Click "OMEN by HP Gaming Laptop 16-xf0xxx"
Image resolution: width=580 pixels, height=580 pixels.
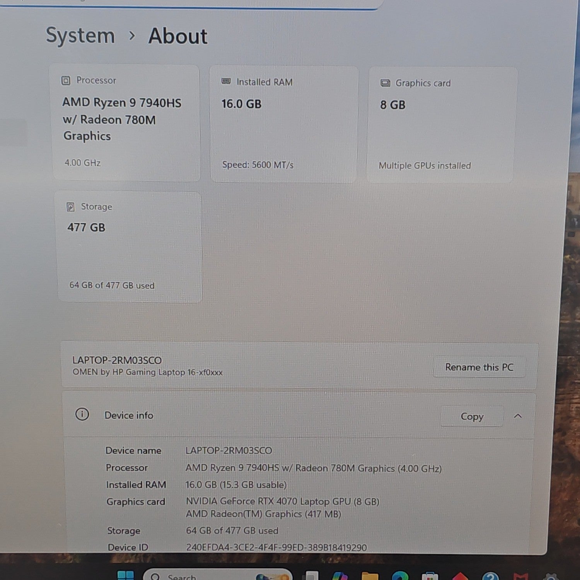click(148, 372)
